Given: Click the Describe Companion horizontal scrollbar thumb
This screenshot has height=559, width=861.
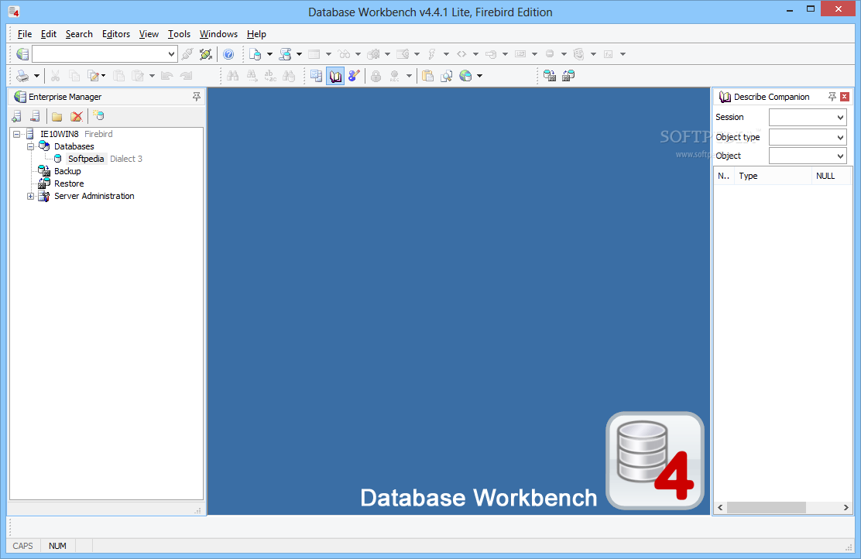Looking at the screenshot, I should pyautogui.click(x=766, y=508).
